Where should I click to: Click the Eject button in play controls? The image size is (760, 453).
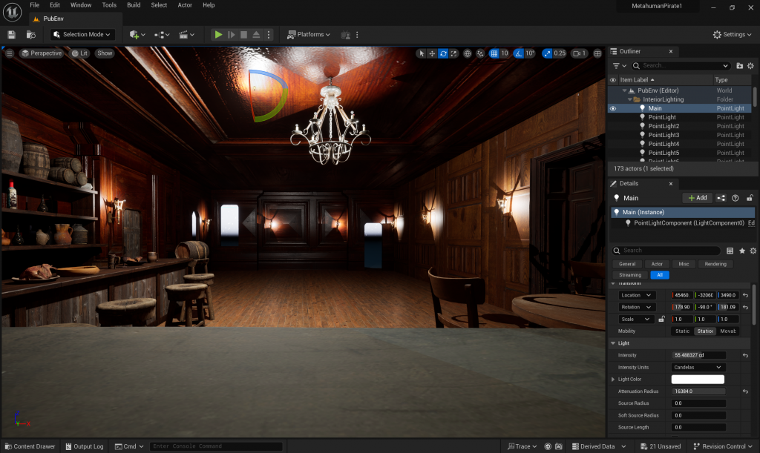(x=256, y=34)
